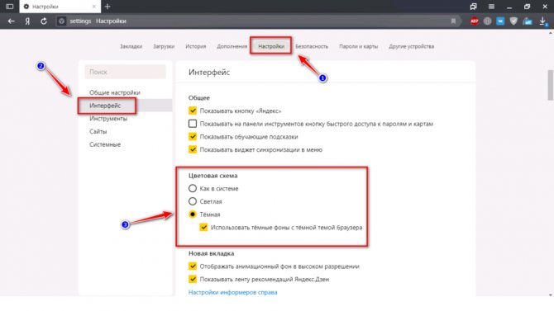This screenshot has height=311, width=554.
Task: Select Как в системе color scheme
Action: coord(193,188)
